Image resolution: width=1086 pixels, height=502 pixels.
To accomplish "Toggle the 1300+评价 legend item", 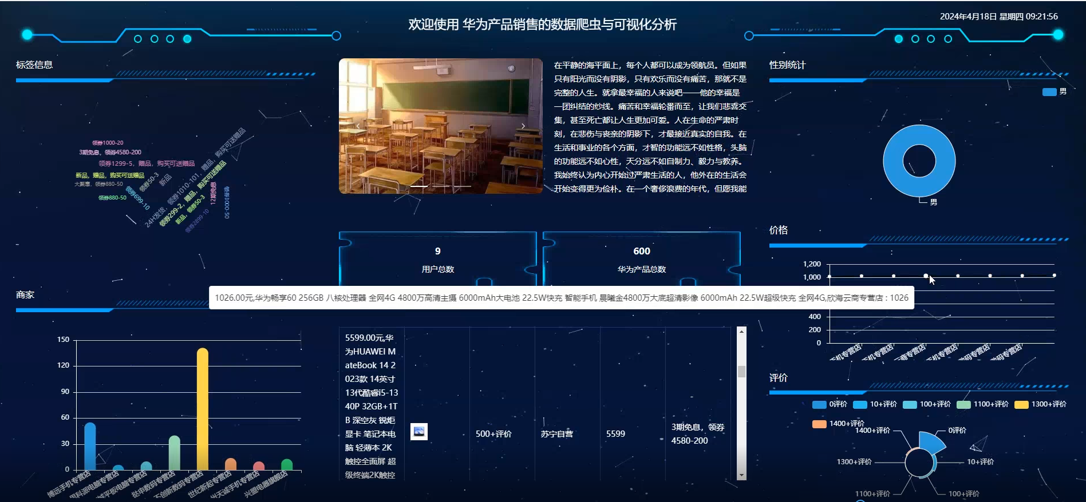I will click(x=1040, y=404).
